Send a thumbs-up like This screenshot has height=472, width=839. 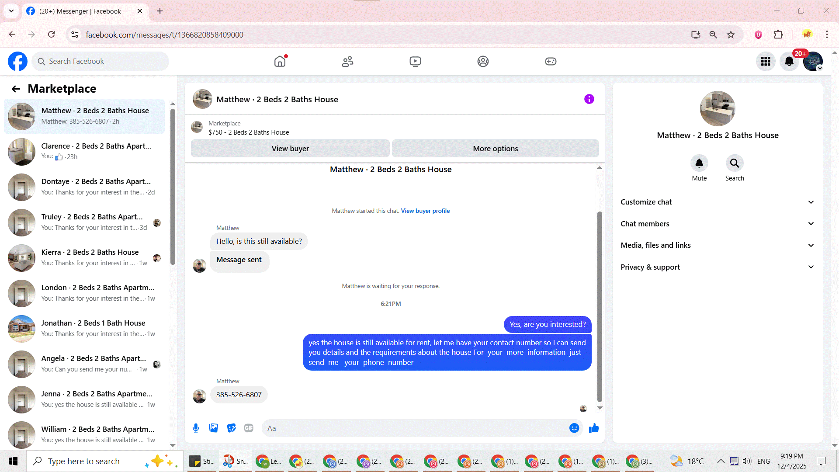click(x=594, y=428)
